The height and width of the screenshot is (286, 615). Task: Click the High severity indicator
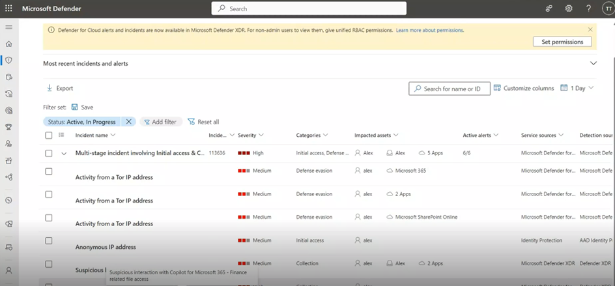pos(251,153)
